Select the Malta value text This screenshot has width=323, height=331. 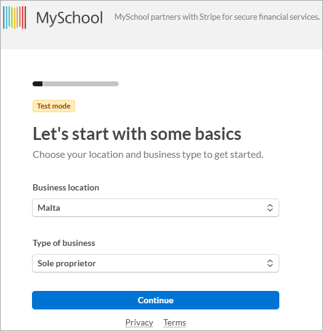pyautogui.click(x=49, y=208)
